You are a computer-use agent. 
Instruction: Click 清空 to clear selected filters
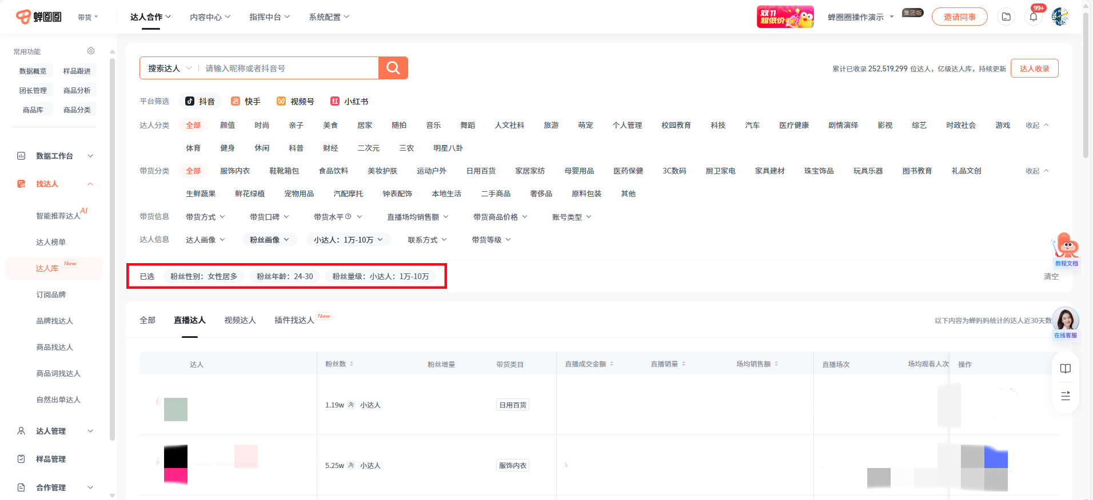pos(1051,276)
